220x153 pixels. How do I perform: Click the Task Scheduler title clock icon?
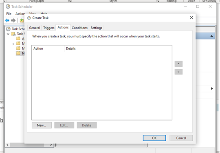(8, 7)
